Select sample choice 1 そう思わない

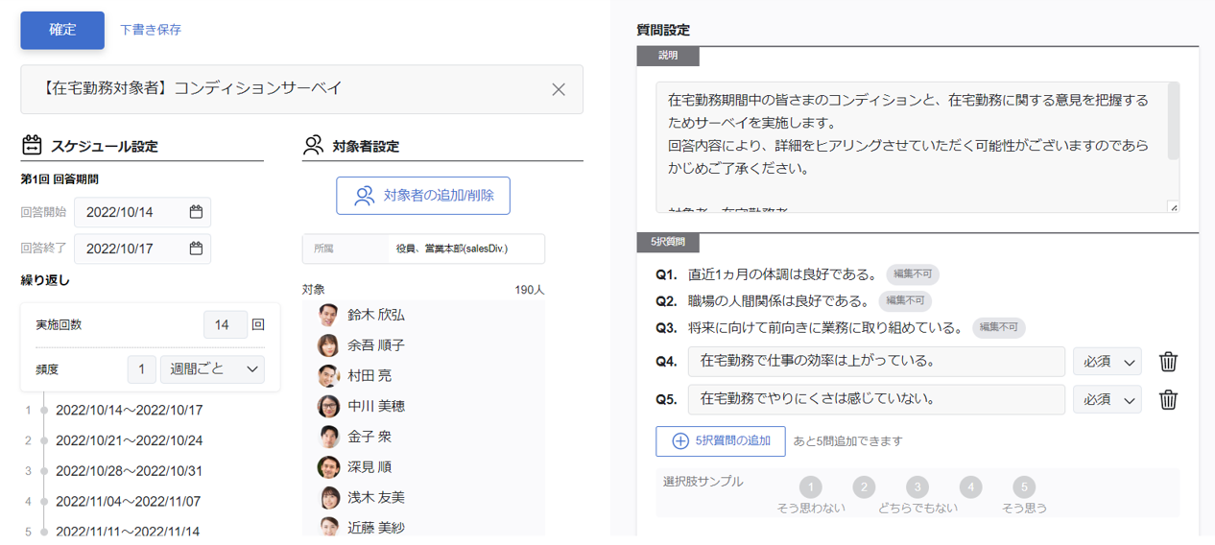click(x=810, y=487)
